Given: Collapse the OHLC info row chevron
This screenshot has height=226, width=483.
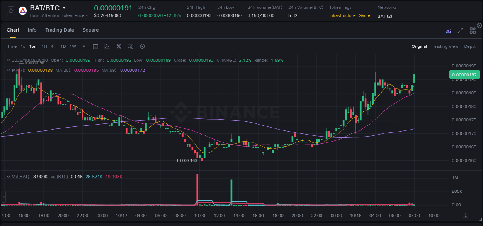Looking at the screenshot, I should click(8, 60).
